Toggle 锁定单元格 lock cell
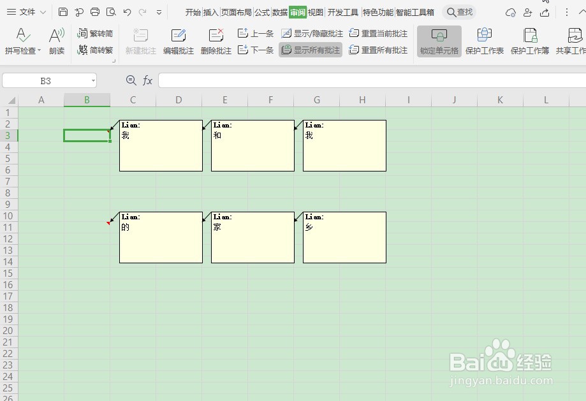 [439, 41]
